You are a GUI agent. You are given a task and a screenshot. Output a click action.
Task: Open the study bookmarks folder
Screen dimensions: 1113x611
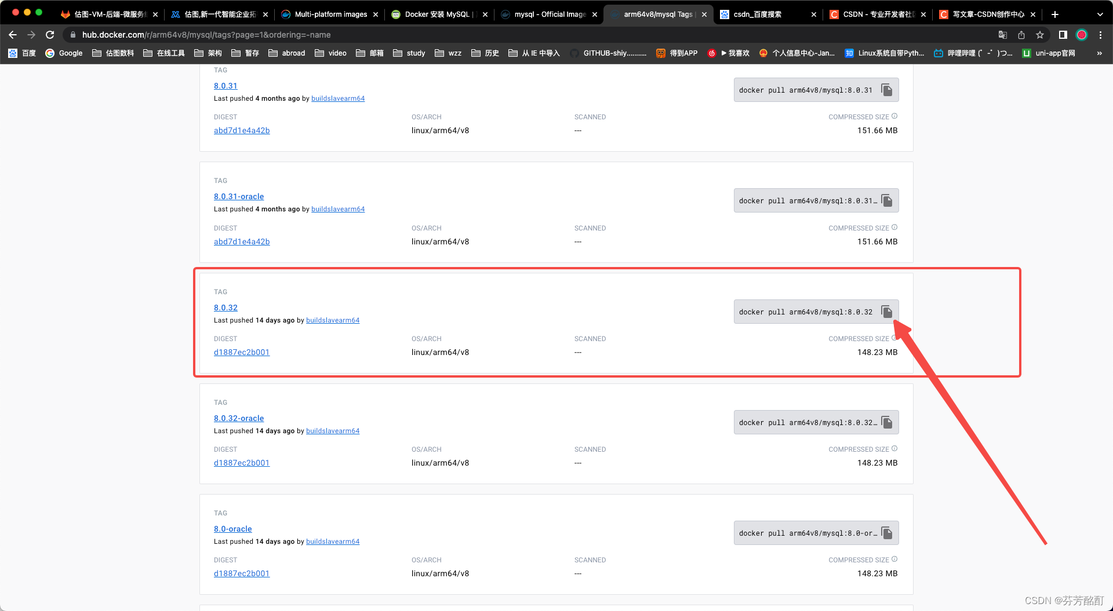409,53
